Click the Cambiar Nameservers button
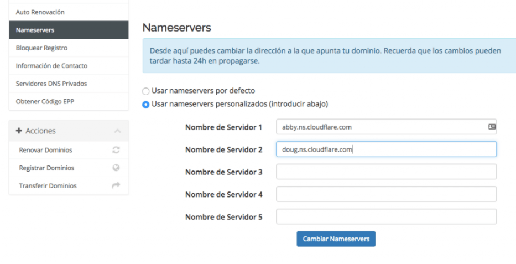516x264 pixels. click(x=336, y=239)
